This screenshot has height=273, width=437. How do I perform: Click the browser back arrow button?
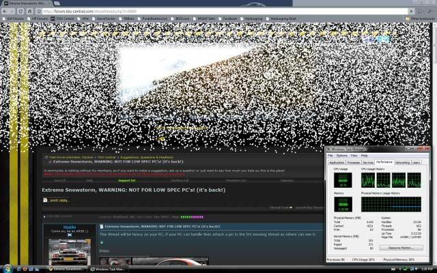[5, 11]
